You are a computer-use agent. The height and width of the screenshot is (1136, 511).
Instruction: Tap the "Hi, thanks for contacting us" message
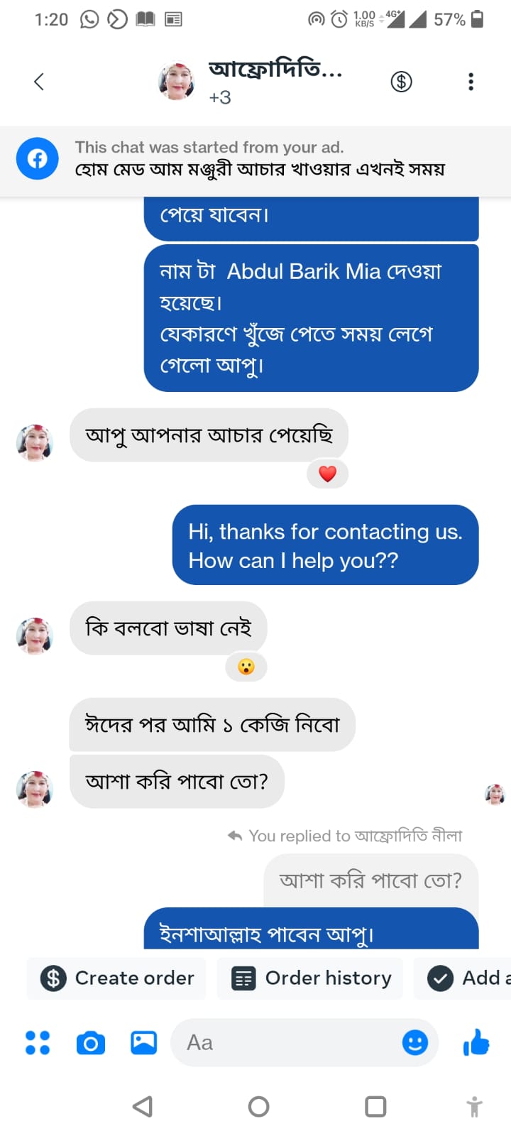(325, 545)
